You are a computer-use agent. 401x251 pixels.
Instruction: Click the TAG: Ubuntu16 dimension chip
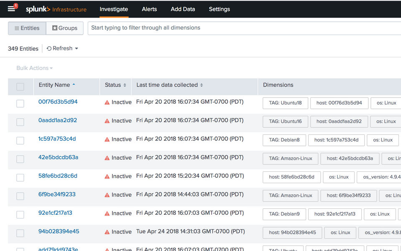[x=285, y=122]
